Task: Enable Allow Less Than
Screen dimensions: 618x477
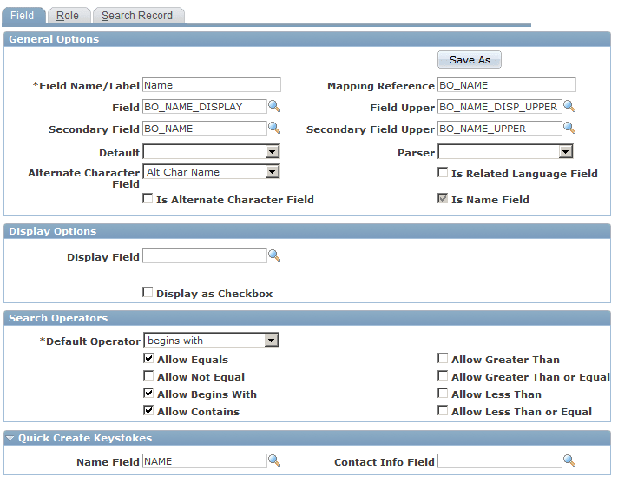Action: point(443,393)
